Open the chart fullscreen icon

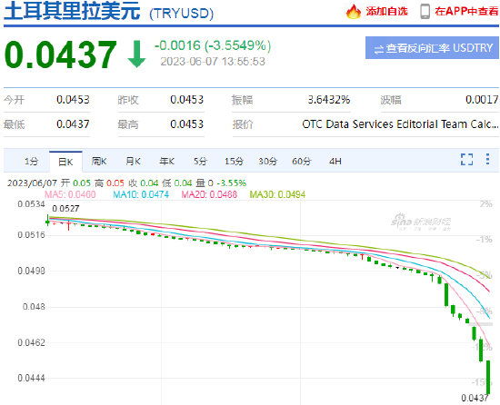pyautogui.click(x=467, y=159)
